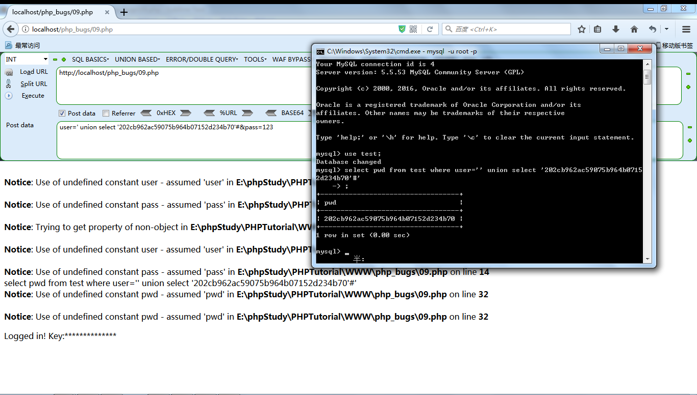
Task: Open the 最常访问 bookmarks folder
Action: click(x=22, y=45)
